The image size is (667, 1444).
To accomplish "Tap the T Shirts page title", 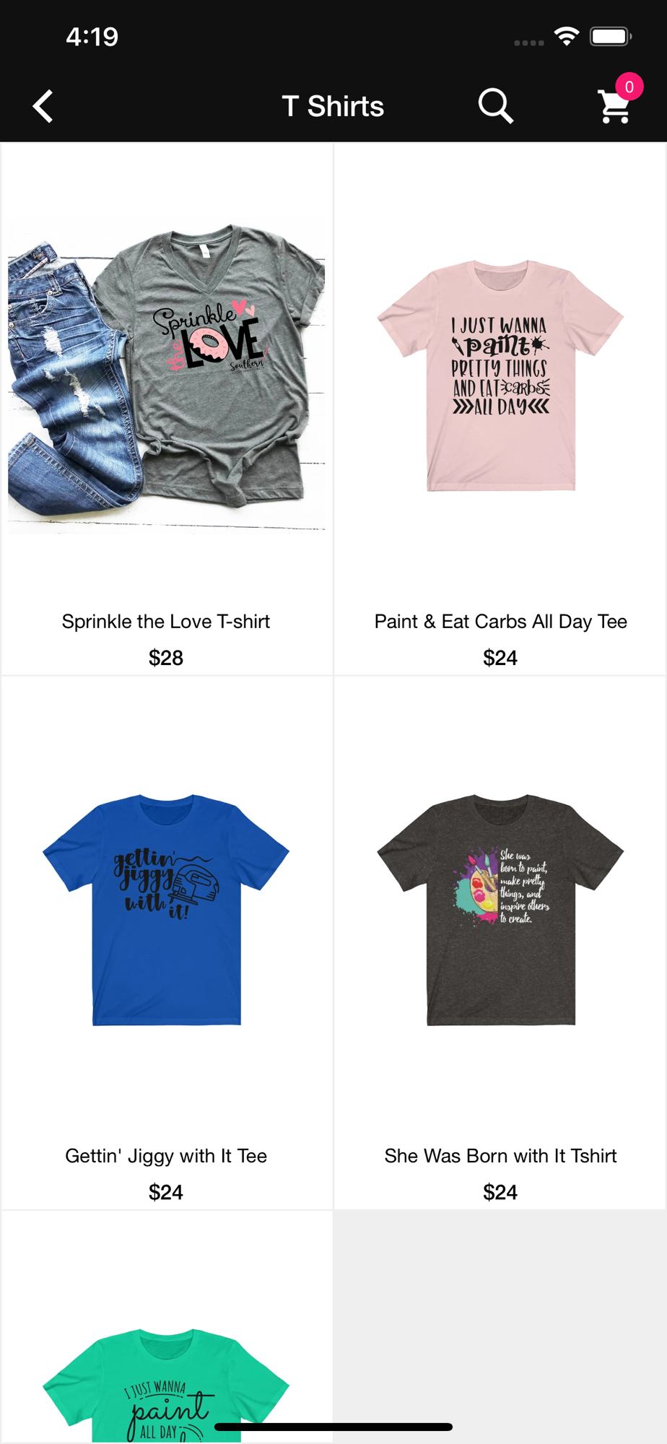I will pos(333,106).
